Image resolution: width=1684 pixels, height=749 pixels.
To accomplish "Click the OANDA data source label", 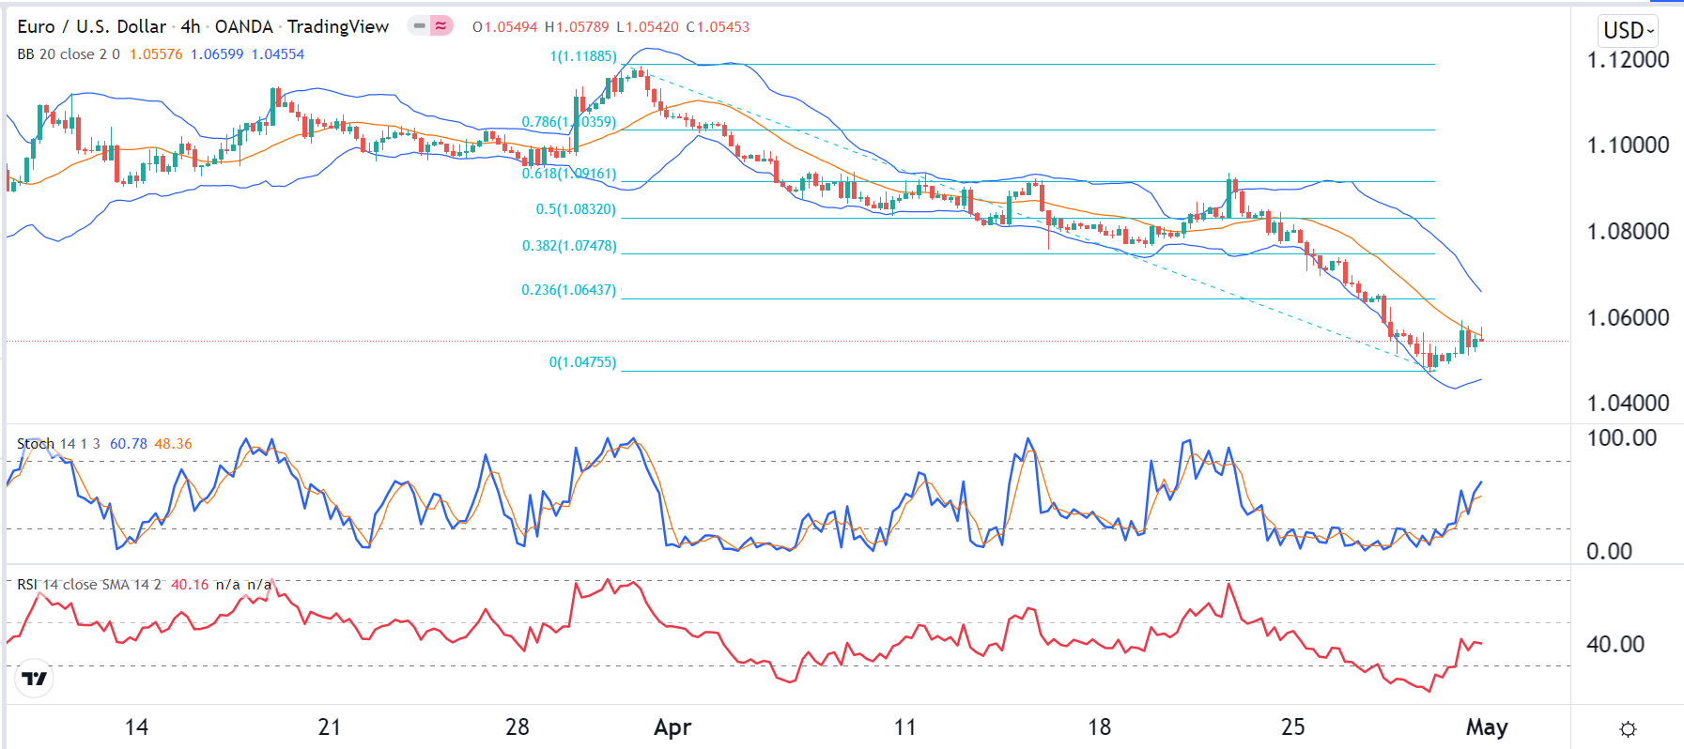I will pyautogui.click(x=244, y=26).
